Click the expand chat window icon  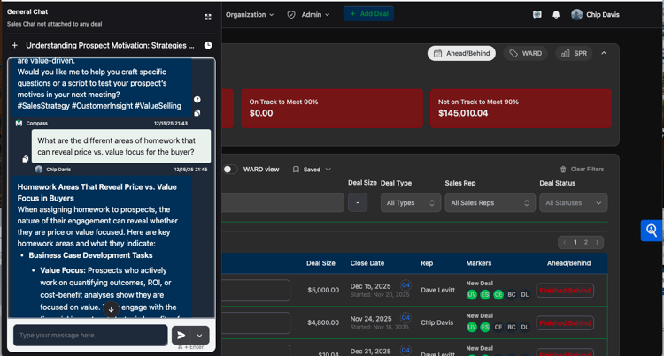coord(208,17)
